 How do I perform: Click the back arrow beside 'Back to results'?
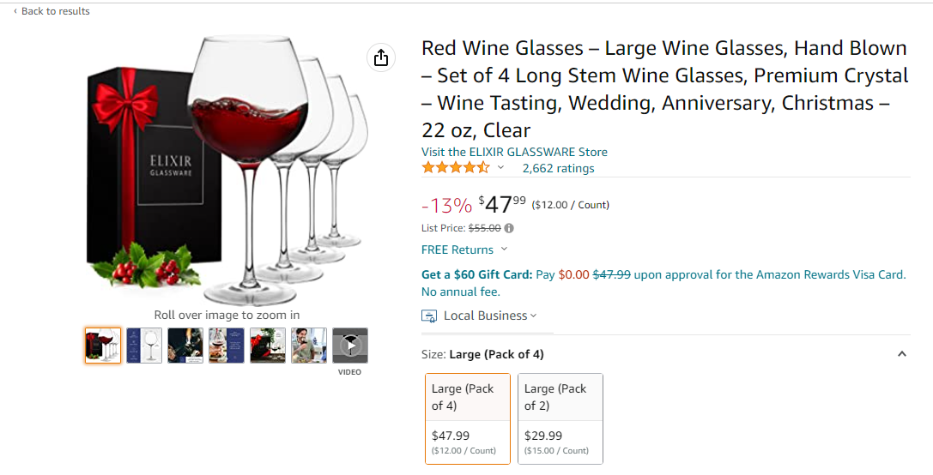(x=15, y=11)
